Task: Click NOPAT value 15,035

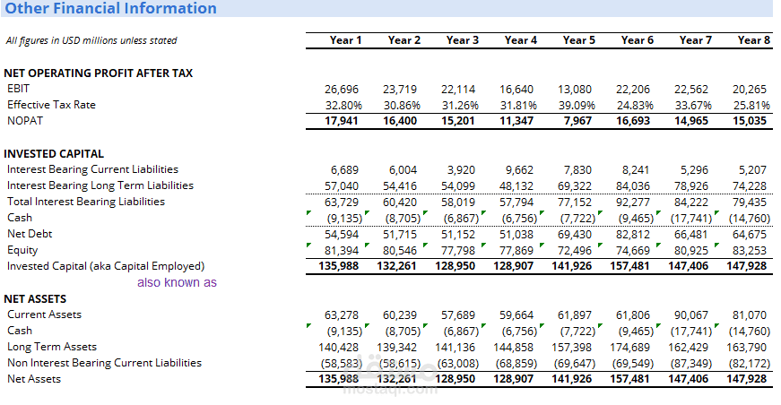Action: point(749,121)
